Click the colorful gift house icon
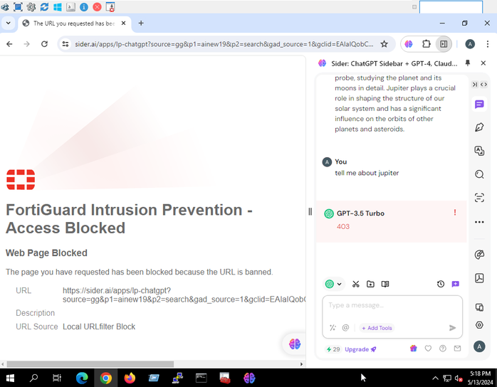 (x=413, y=349)
